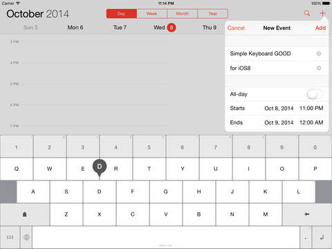This screenshot has height=249, width=332.
Task: Tap the H key
Action: (199, 192)
